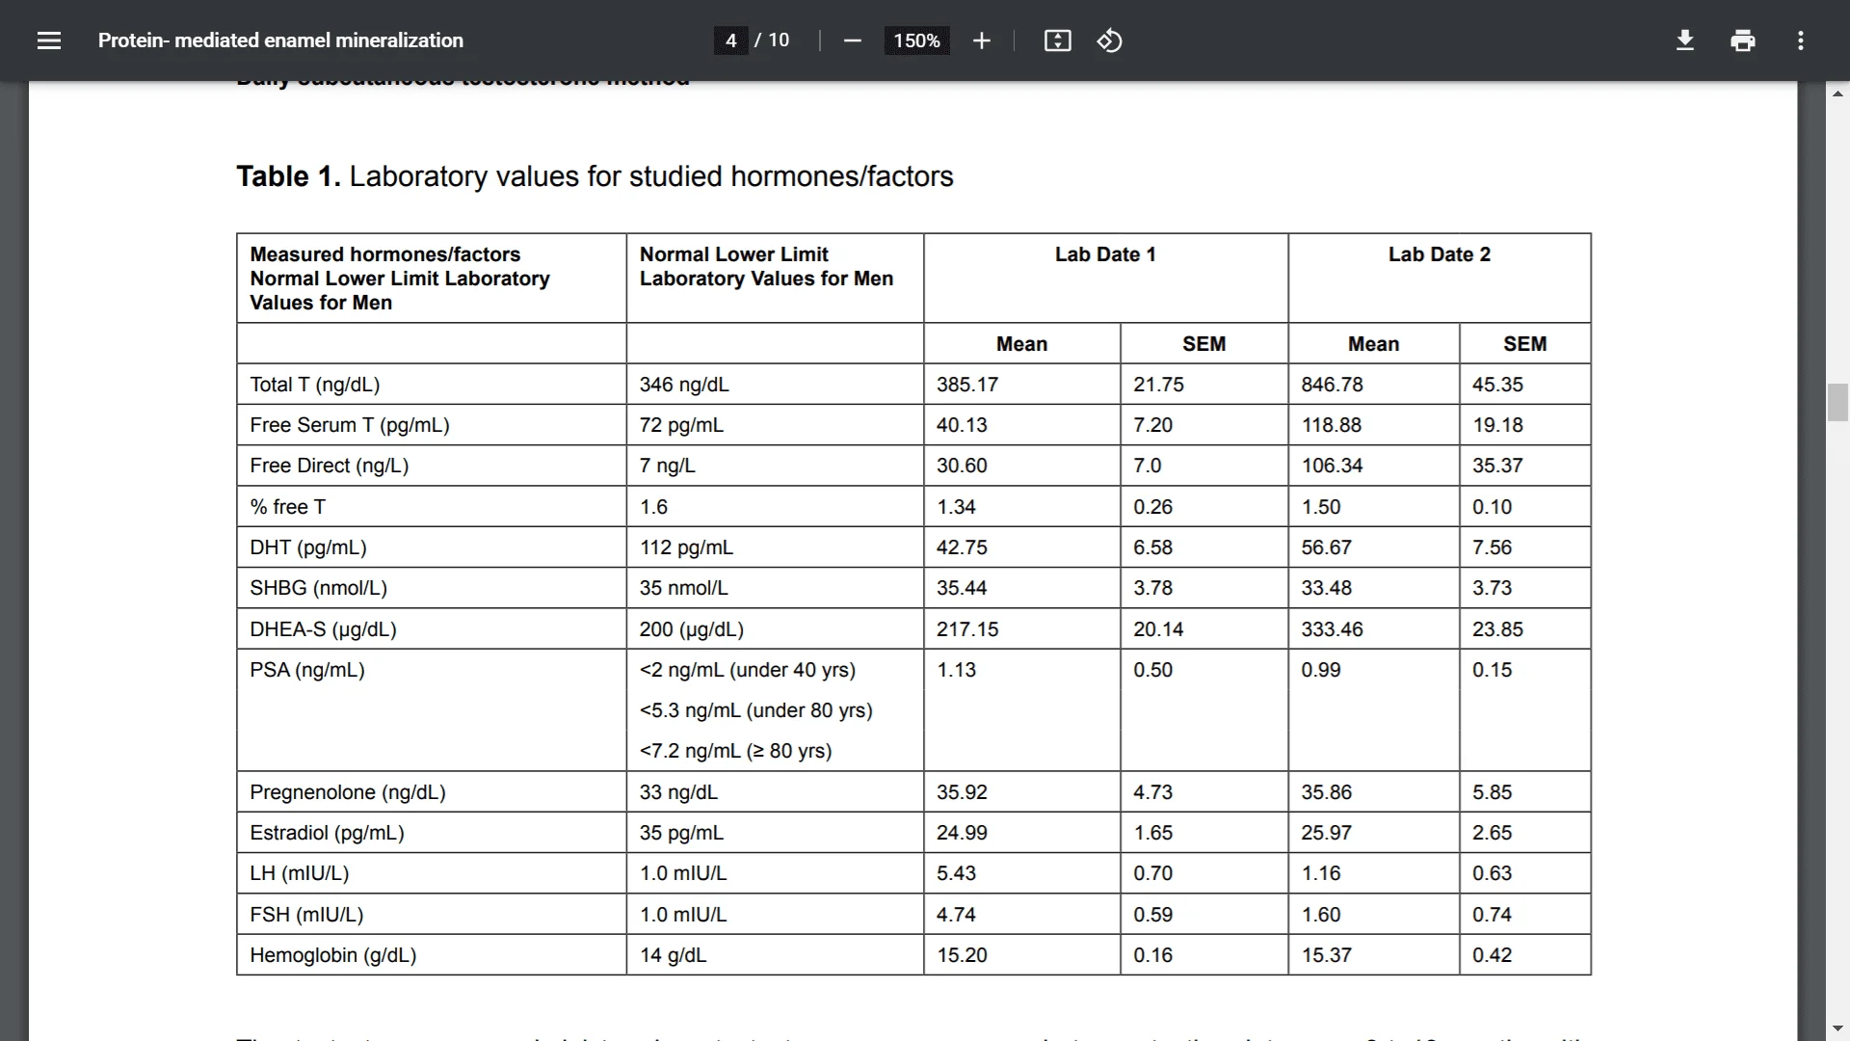Screen dimensions: 1850x1041
Task: Click the 'Total T (ng/dL)' row label
Action: (315, 385)
